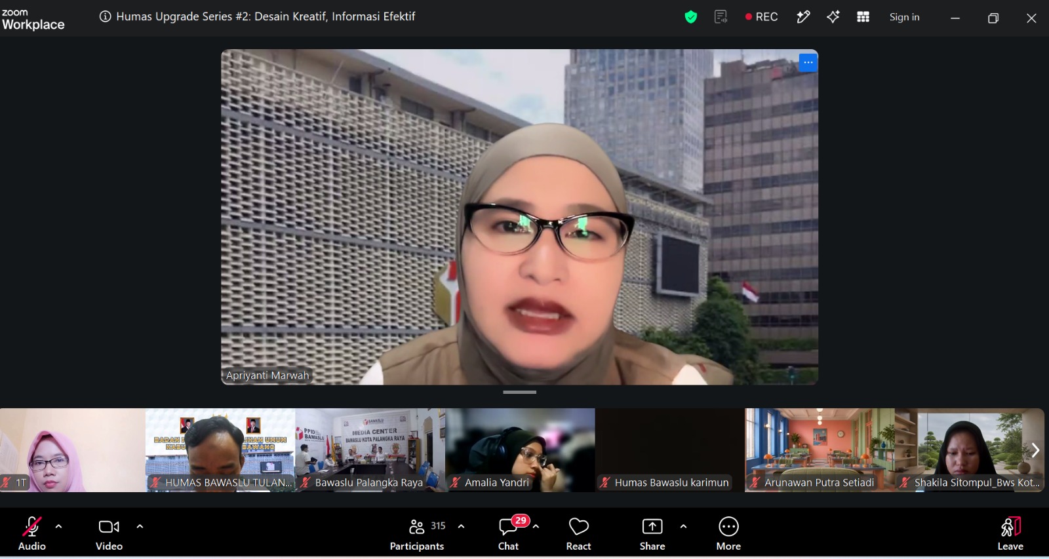Open the AI Companion sparkle icon
The width and height of the screenshot is (1049, 559).
click(833, 18)
